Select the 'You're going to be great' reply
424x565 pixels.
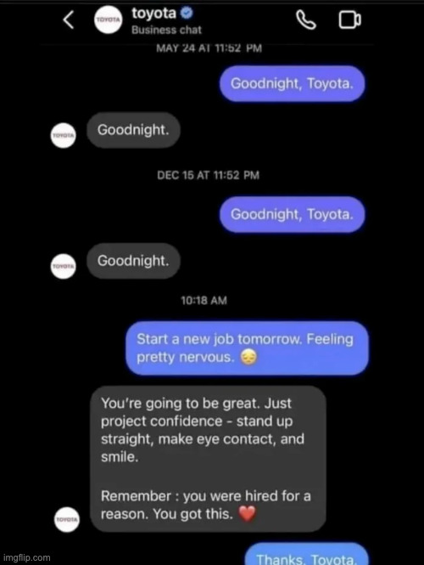209,459
